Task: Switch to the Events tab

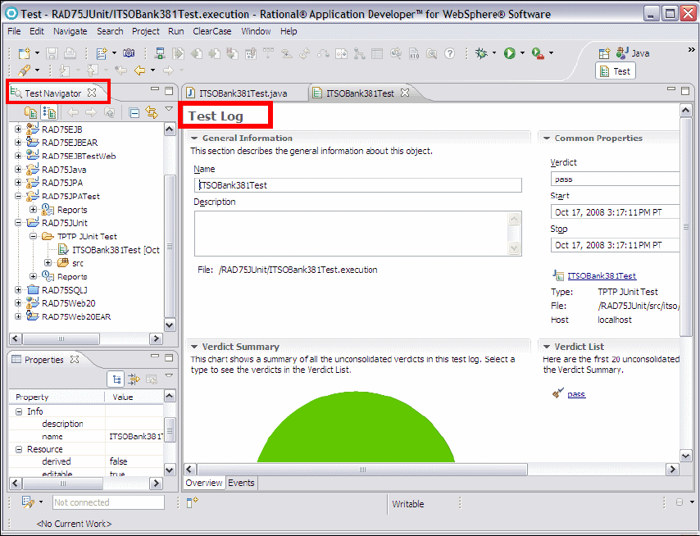Action: (241, 483)
